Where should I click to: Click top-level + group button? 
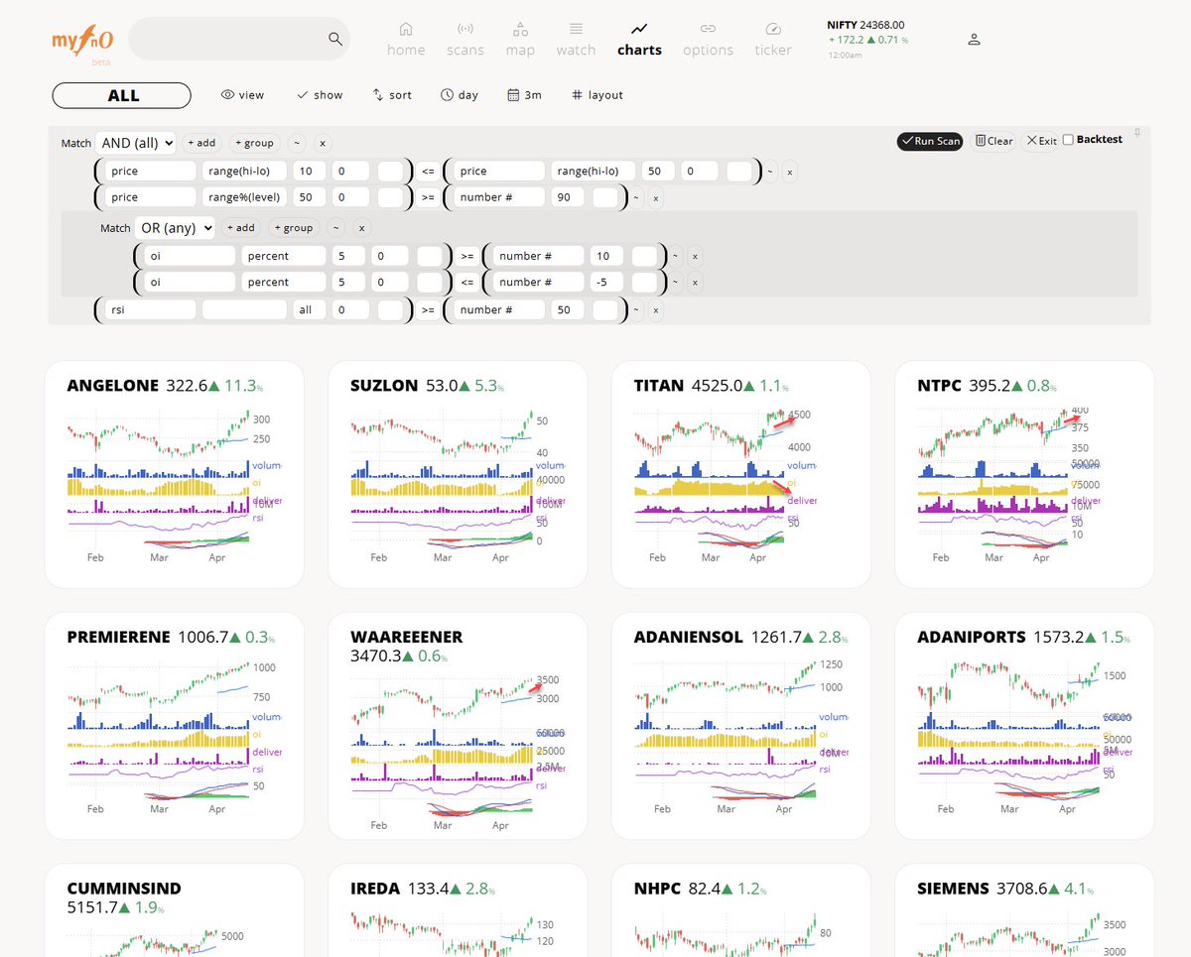point(254,143)
